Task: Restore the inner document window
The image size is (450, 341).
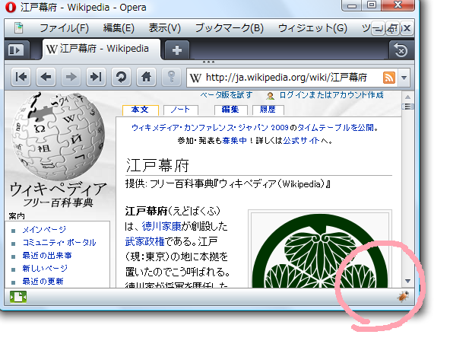Action: coord(392,28)
